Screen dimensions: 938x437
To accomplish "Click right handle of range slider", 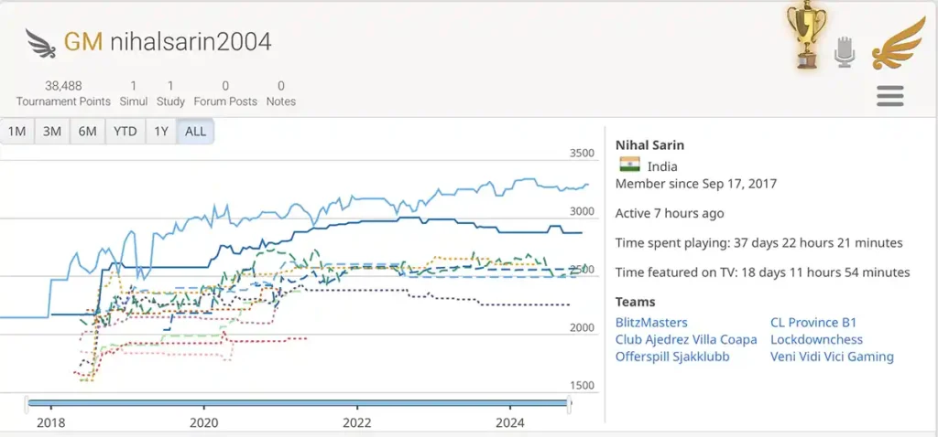I will click(x=570, y=402).
